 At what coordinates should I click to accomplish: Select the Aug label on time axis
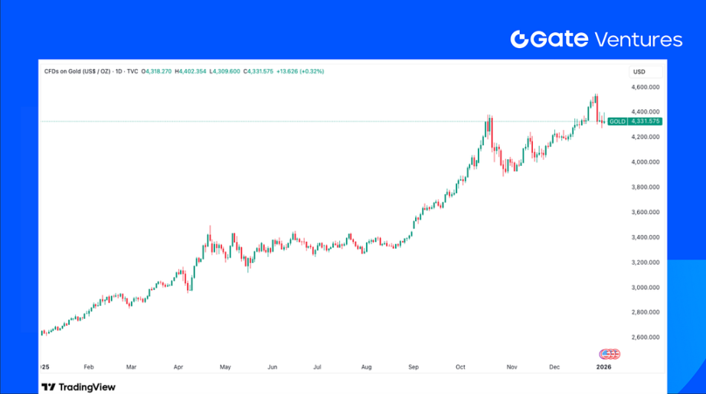tap(365, 367)
